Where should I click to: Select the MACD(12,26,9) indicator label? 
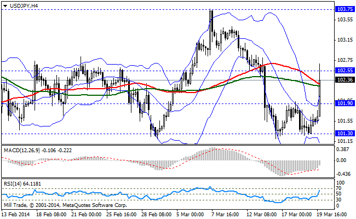point(38,151)
